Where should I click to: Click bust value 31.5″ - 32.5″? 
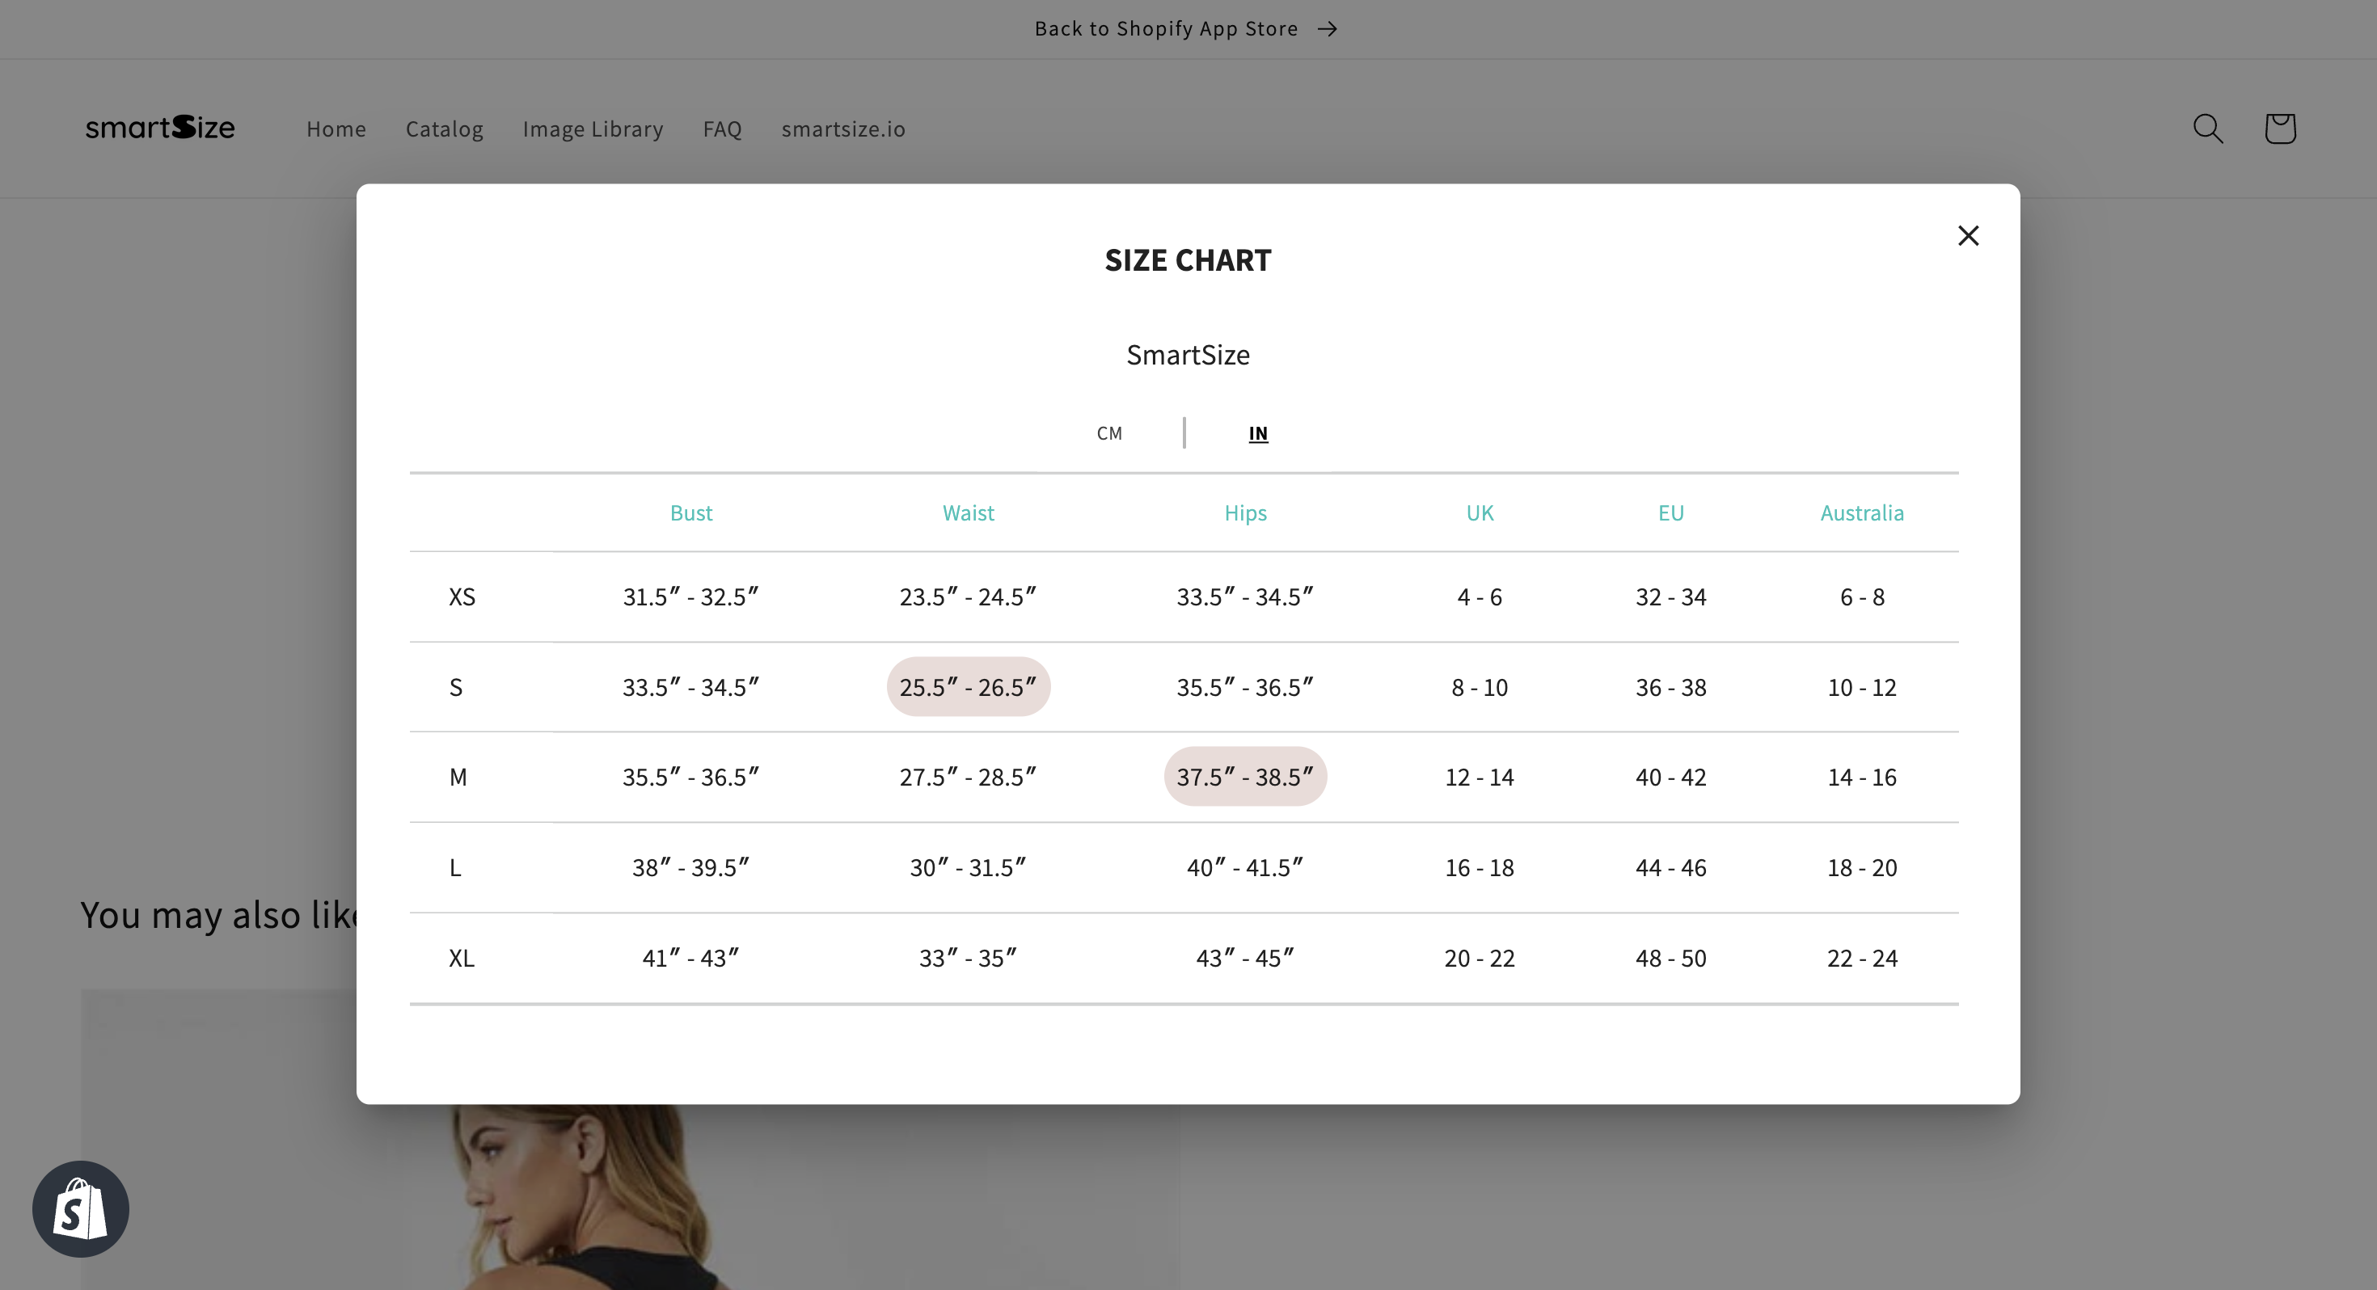[690, 597]
